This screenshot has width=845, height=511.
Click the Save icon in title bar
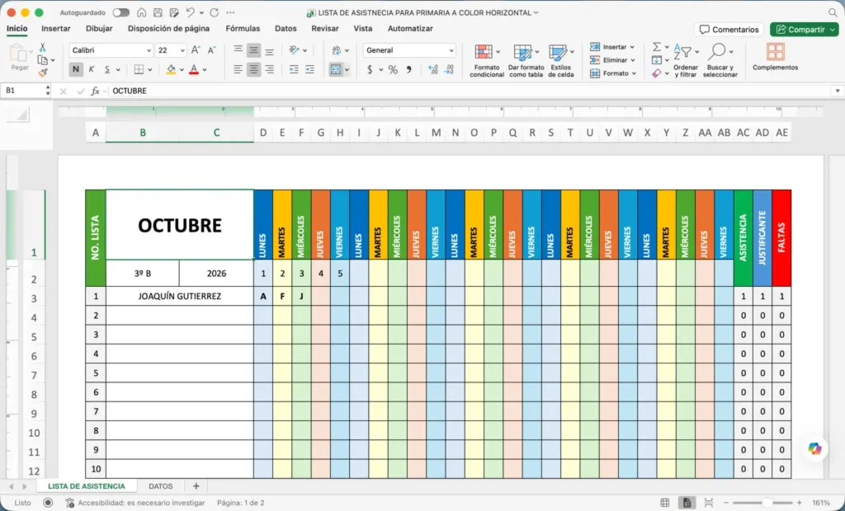pyautogui.click(x=158, y=12)
